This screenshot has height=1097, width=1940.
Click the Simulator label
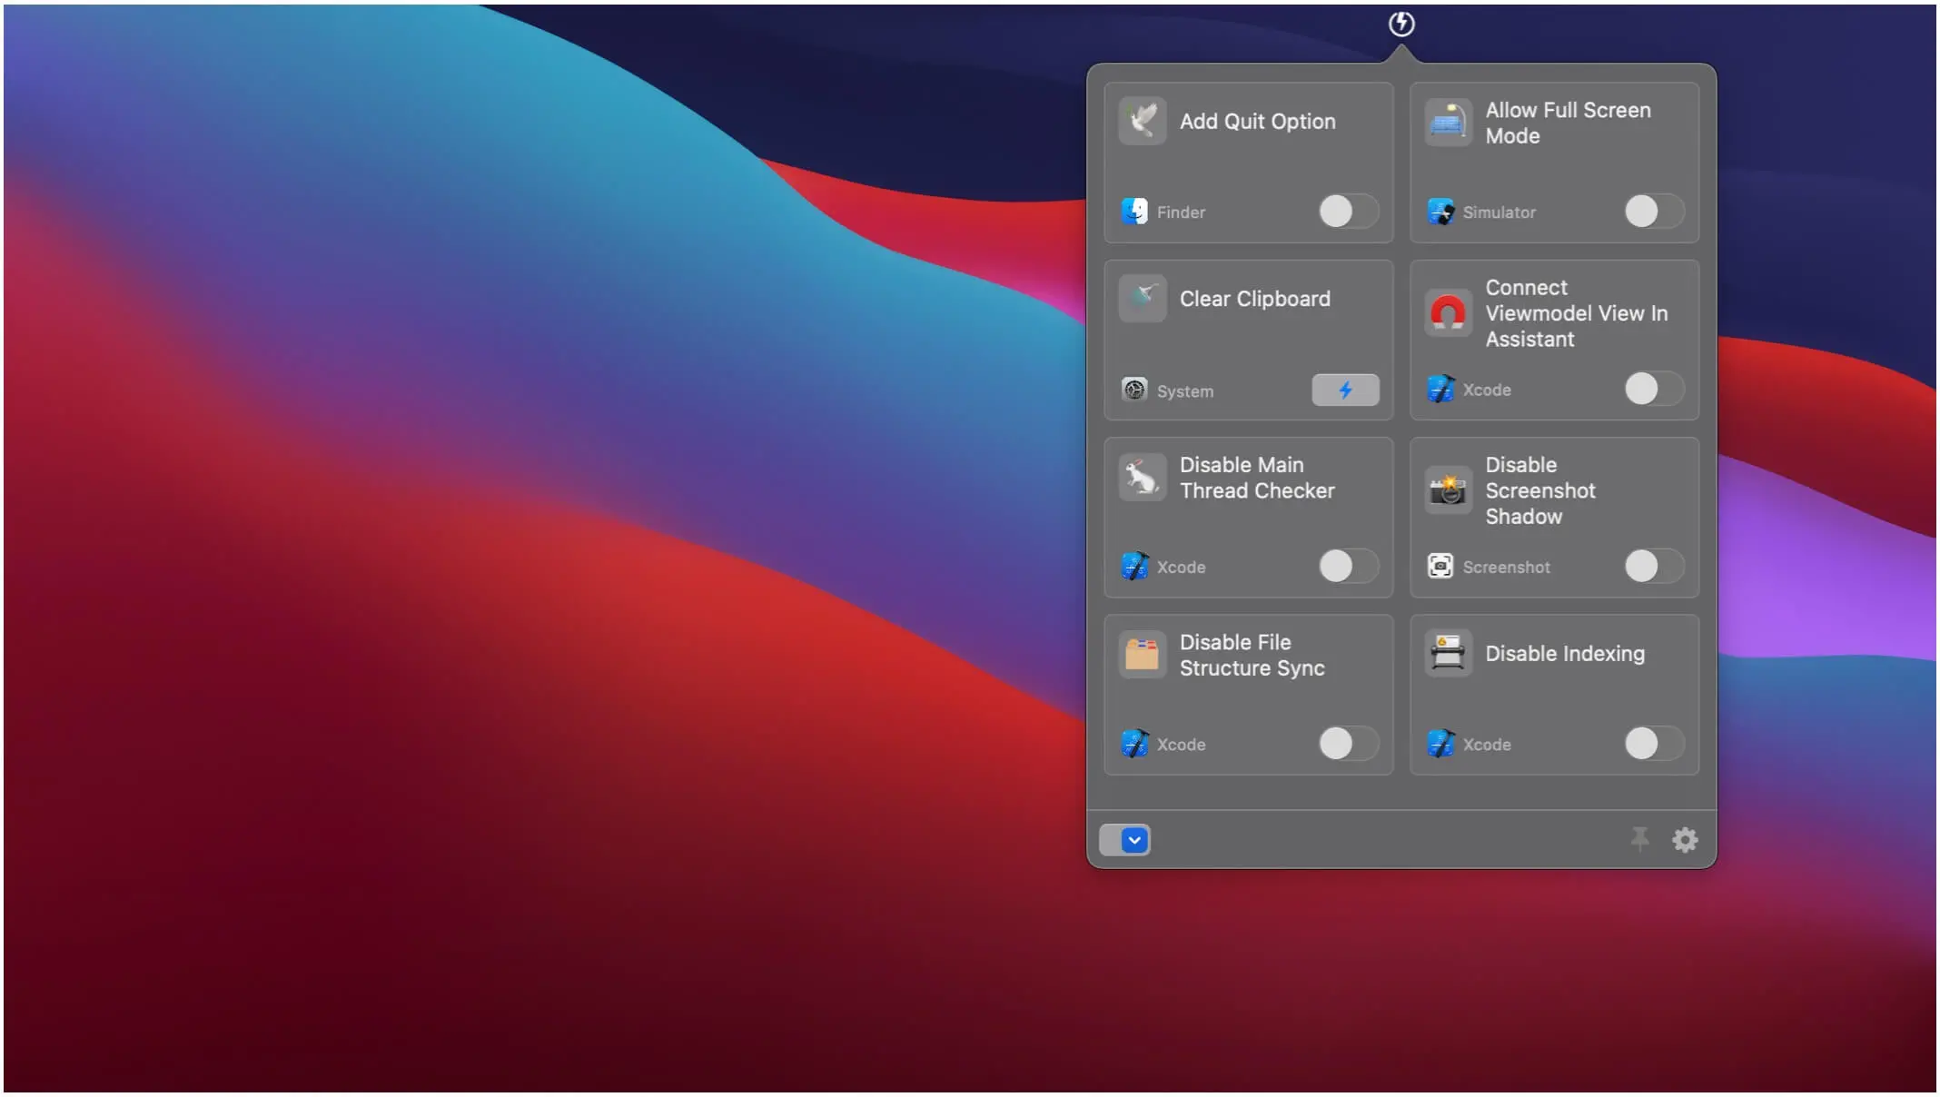(x=1500, y=212)
